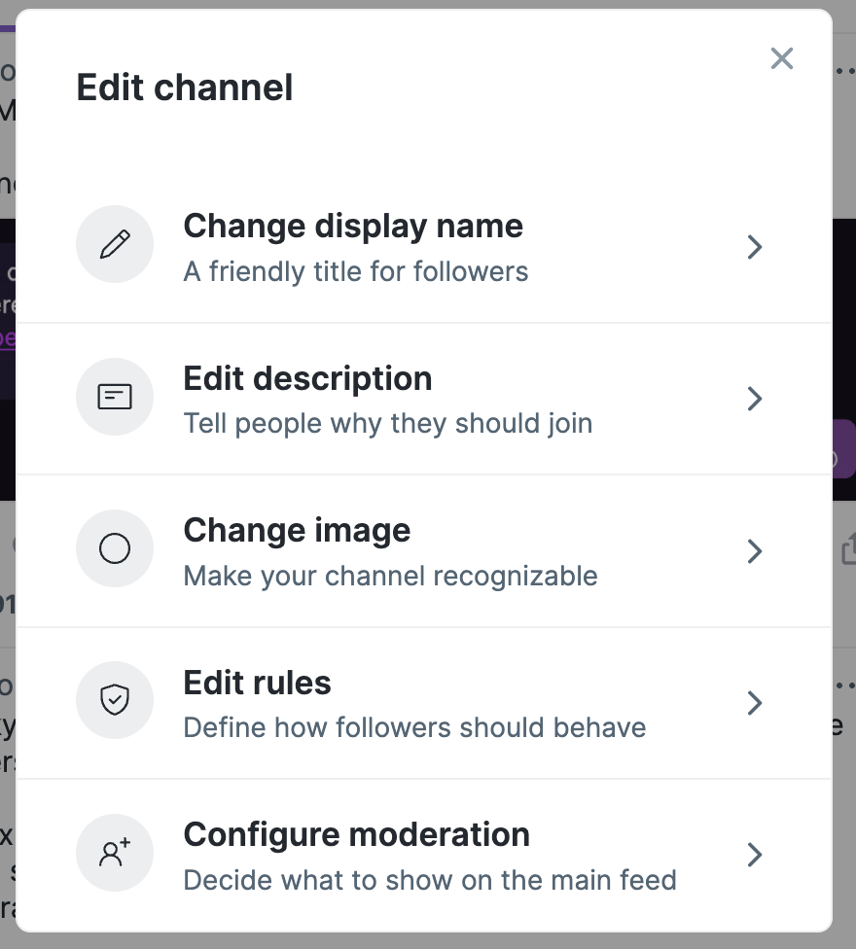Select the Edit description entry
This screenshot has width=856, height=949.
point(307,378)
